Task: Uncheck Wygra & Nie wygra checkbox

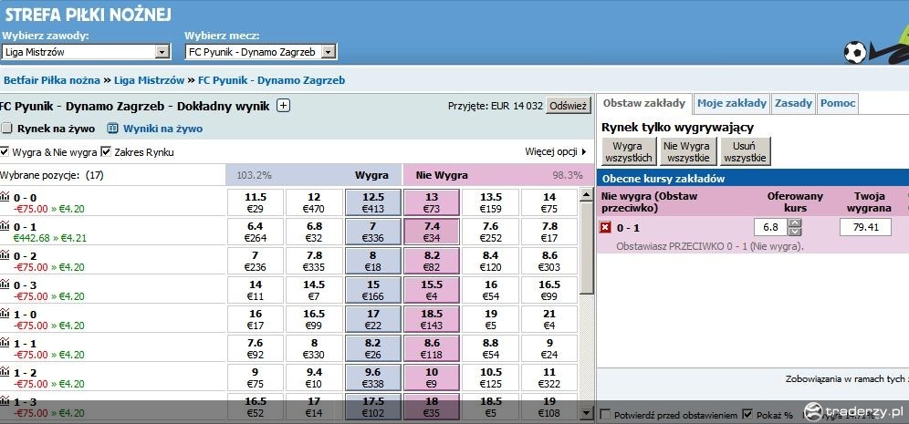Action: 5,151
